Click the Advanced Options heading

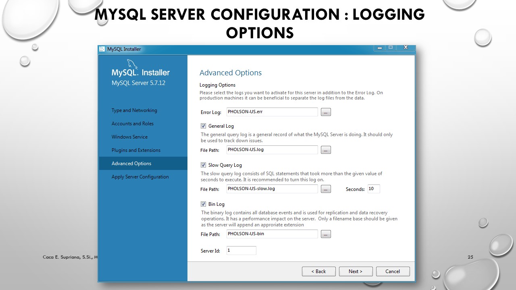tap(231, 73)
